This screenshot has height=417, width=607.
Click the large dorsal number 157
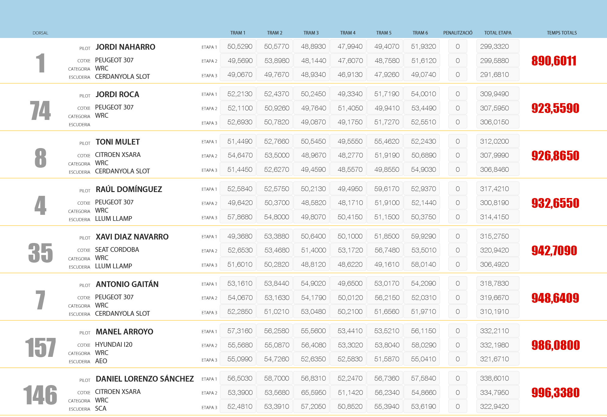coord(40,347)
